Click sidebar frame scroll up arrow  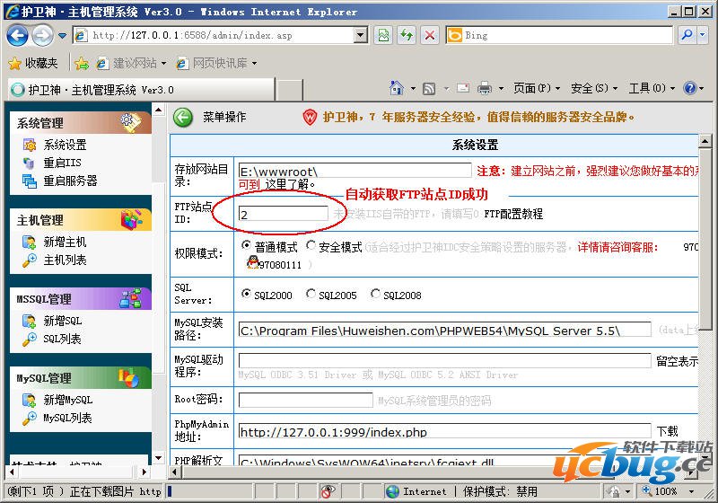coord(159,110)
